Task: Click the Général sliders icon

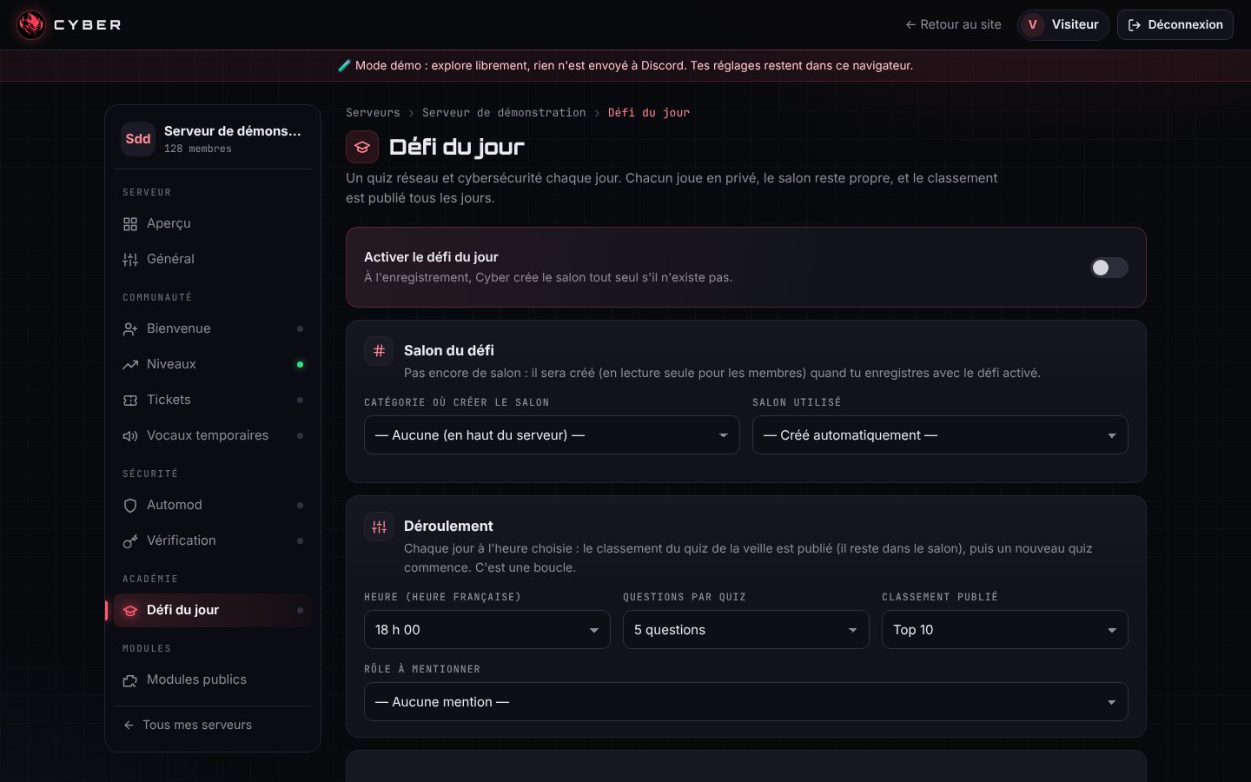Action: tap(130, 260)
